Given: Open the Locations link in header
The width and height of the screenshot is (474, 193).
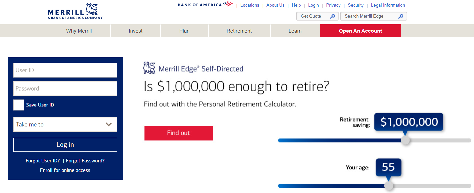Looking at the screenshot, I should point(249,5).
